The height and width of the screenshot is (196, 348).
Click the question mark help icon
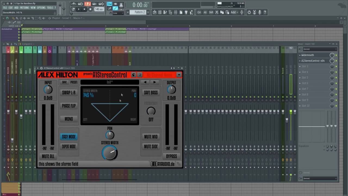(265, 12)
